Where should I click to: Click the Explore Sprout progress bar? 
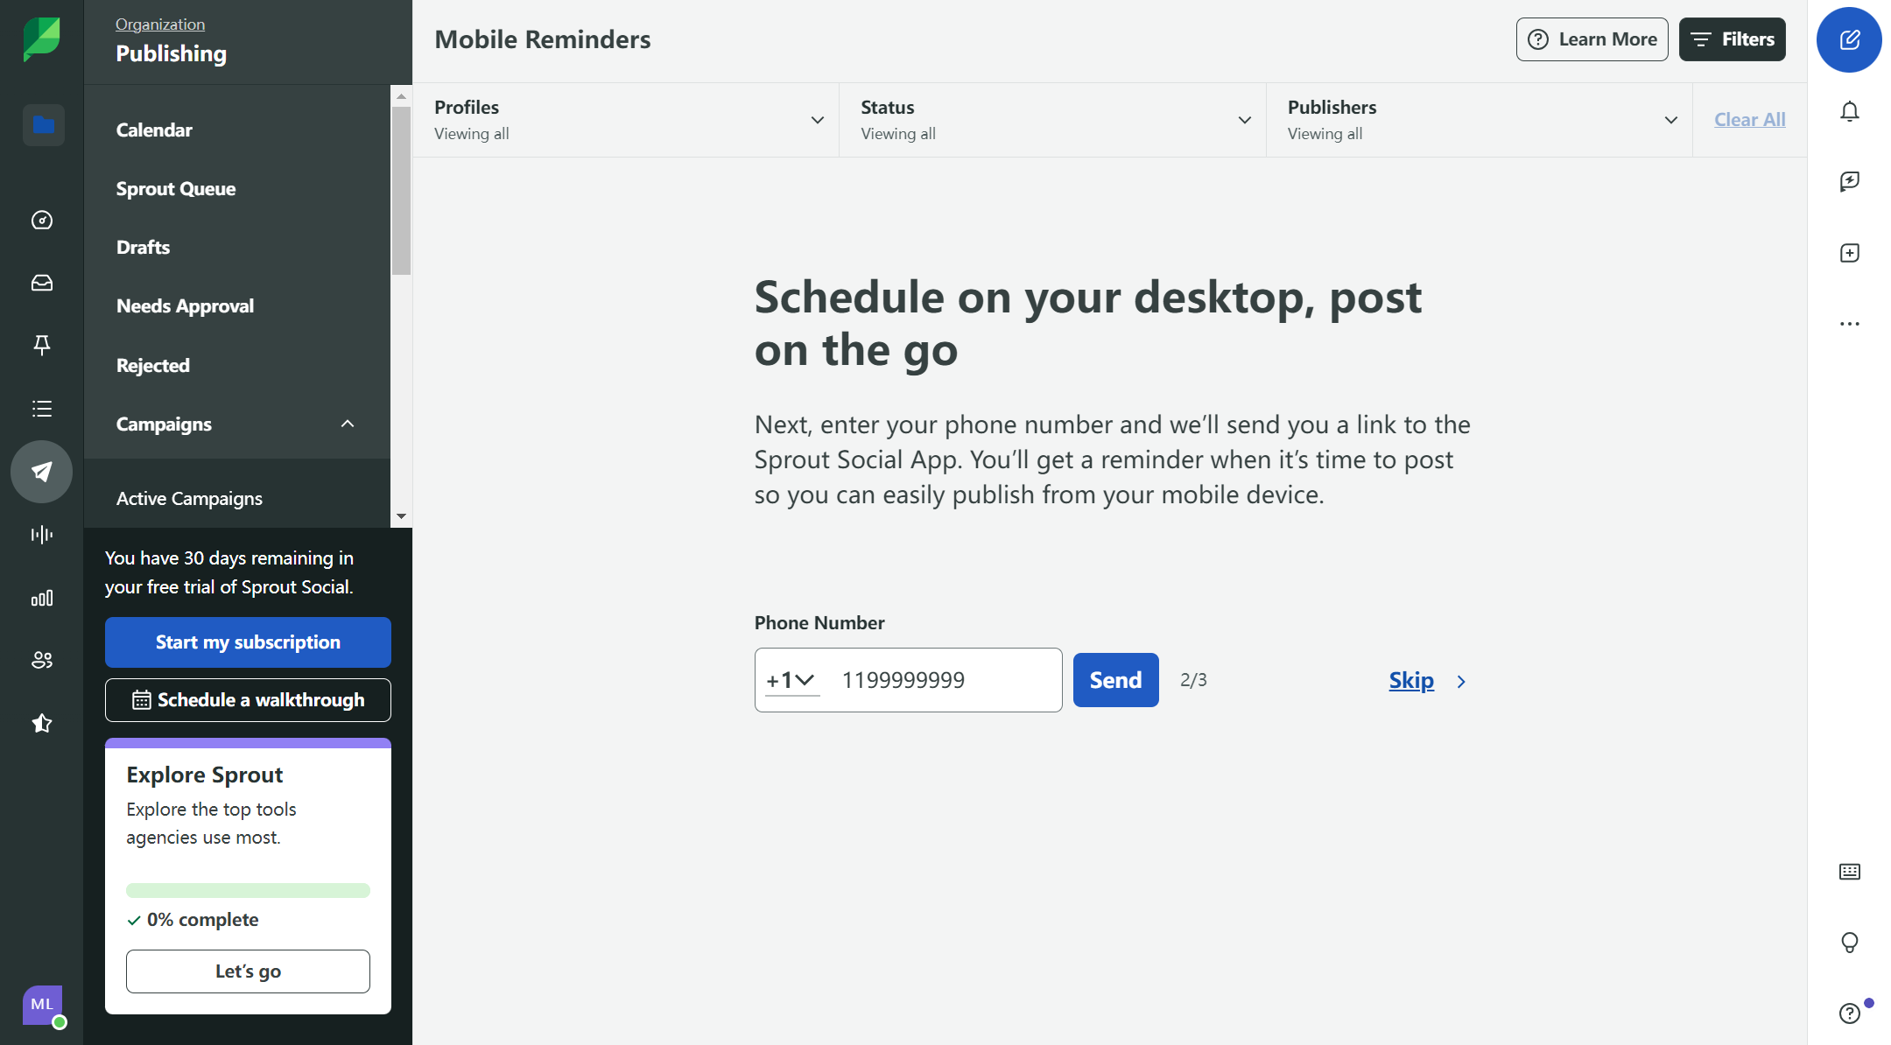248,890
